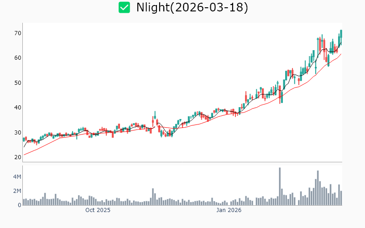Select the Jan 2026 x-axis label
Screen dimensions: 365x228
click(229, 210)
